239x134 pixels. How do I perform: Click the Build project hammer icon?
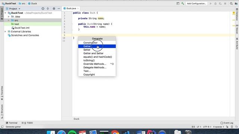(183, 3)
